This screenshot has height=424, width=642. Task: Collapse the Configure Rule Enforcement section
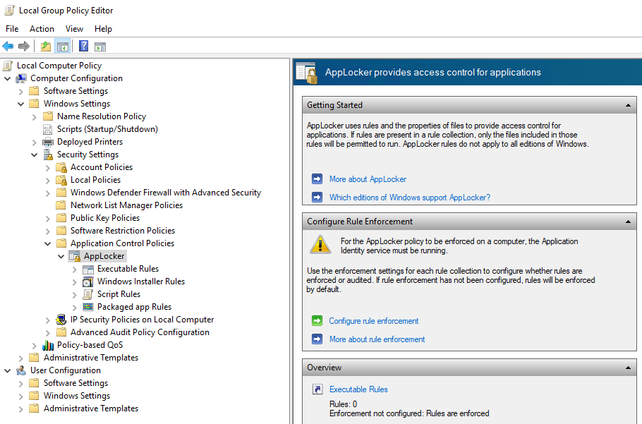pos(628,221)
